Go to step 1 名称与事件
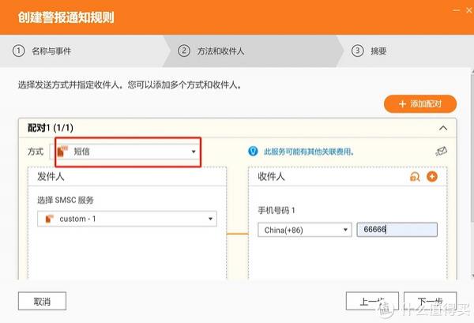 pyautogui.click(x=47, y=51)
